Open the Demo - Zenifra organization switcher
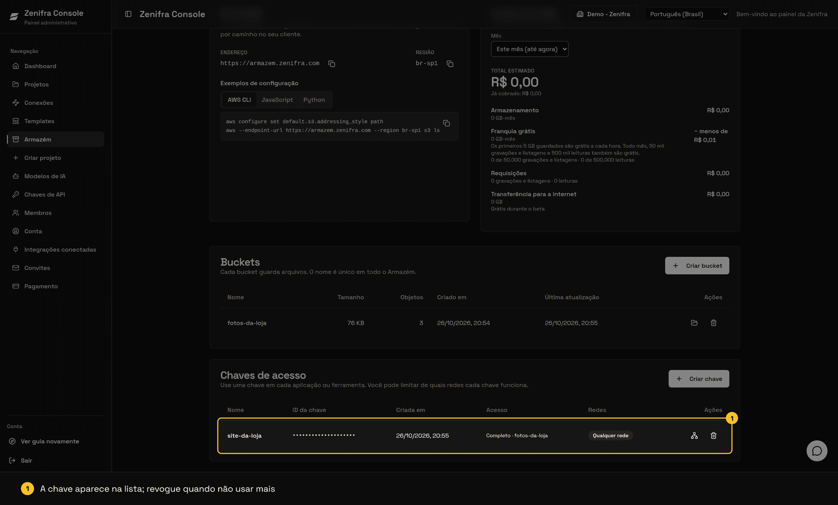Viewport: 838px width, 505px height. coord(603,14)
